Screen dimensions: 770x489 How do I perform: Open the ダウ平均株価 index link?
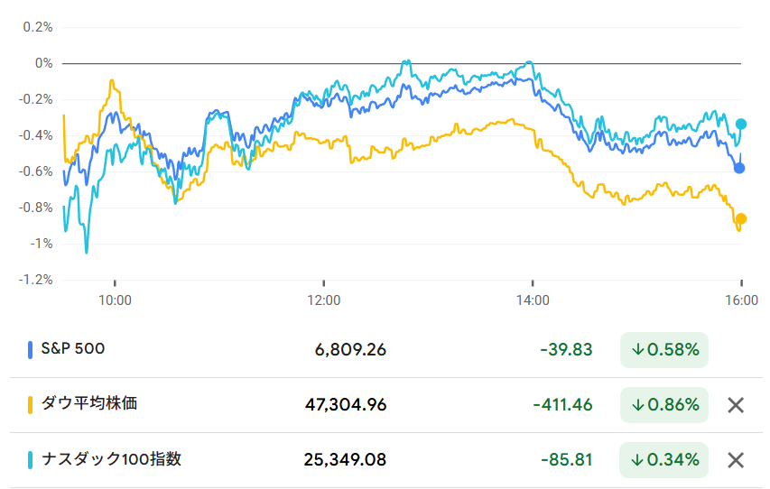pyautogui.click(x=89, y=403)
